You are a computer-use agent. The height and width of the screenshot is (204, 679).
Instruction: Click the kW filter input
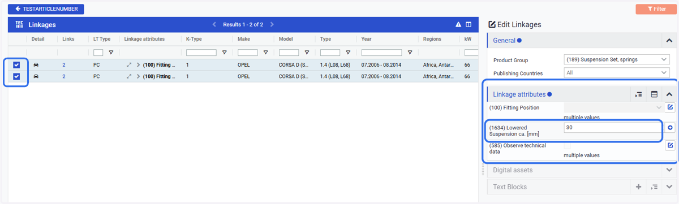(x=471, y=53)
